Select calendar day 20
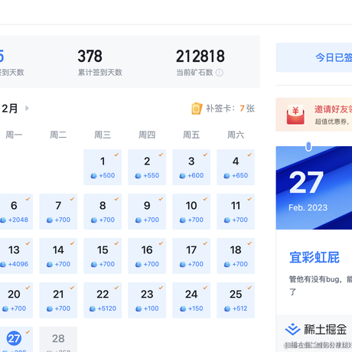352x352 pixels. [x=16, y=300]
